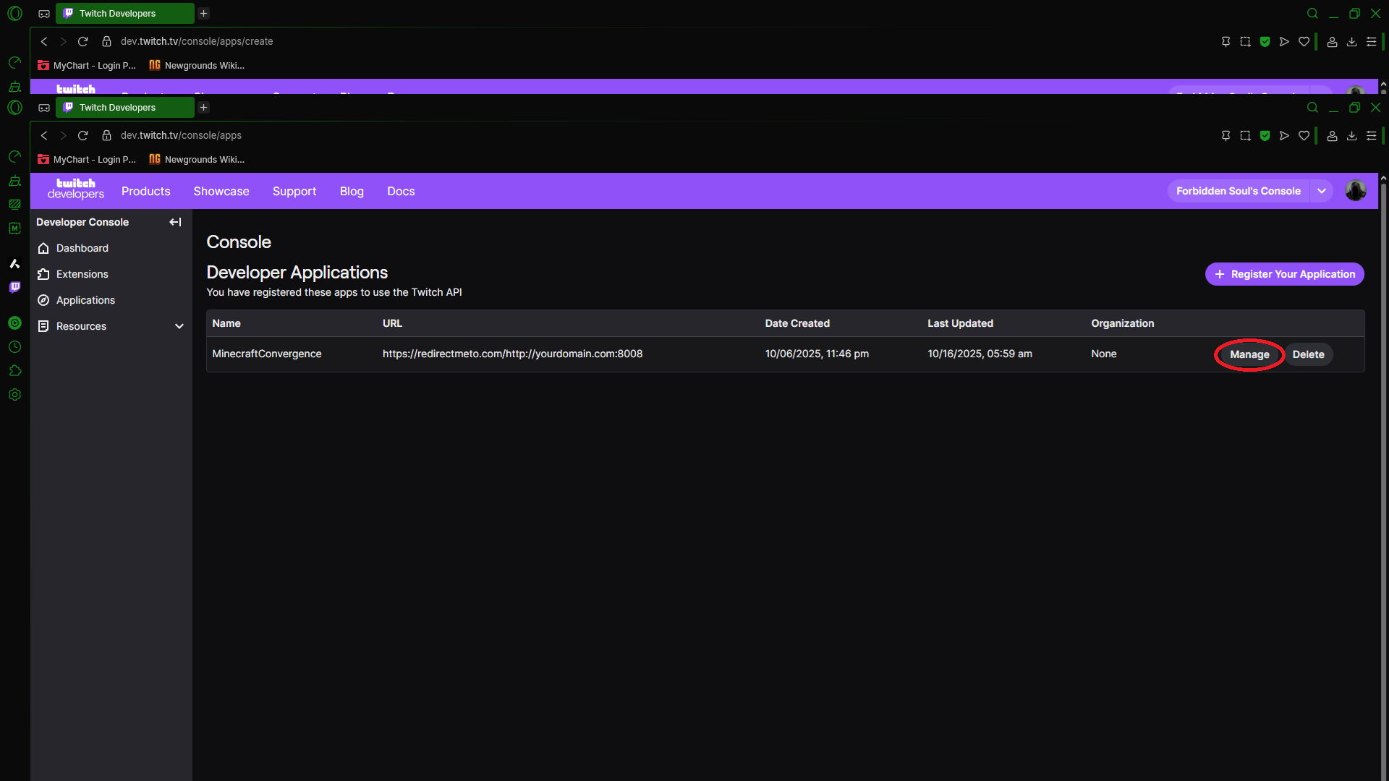This screenshot has width=1389, height=781.
Task: Open Forbidden Soul's Console dropdown arrow
Action: [x=1322, y=191]
